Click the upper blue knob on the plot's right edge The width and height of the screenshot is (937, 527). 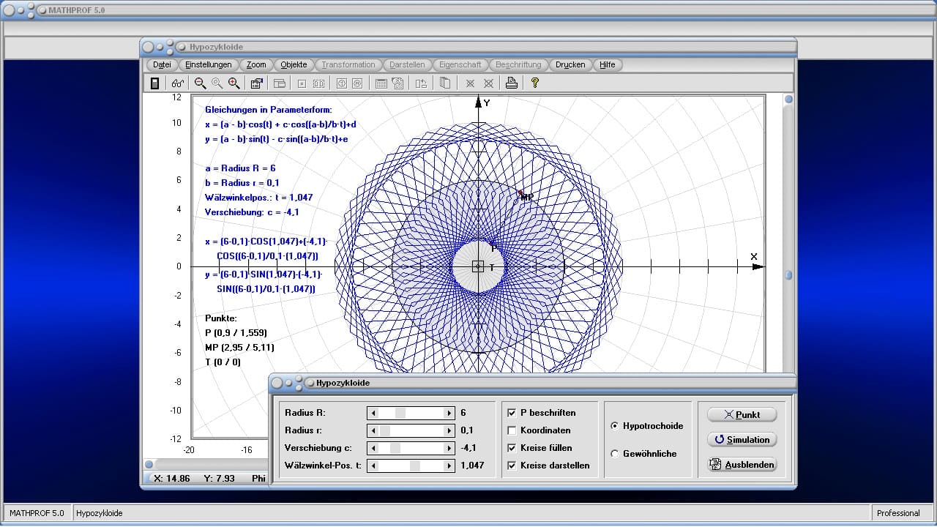point(788,100)
